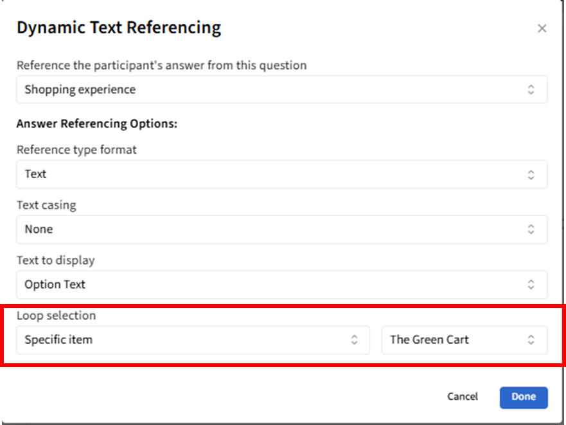This screenshot has height=425, width=566.
Task: Click the chevron icon beside Specific item
Action: 354,340
